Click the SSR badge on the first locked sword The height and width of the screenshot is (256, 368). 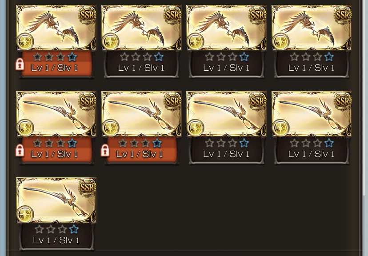click(87, 101)
